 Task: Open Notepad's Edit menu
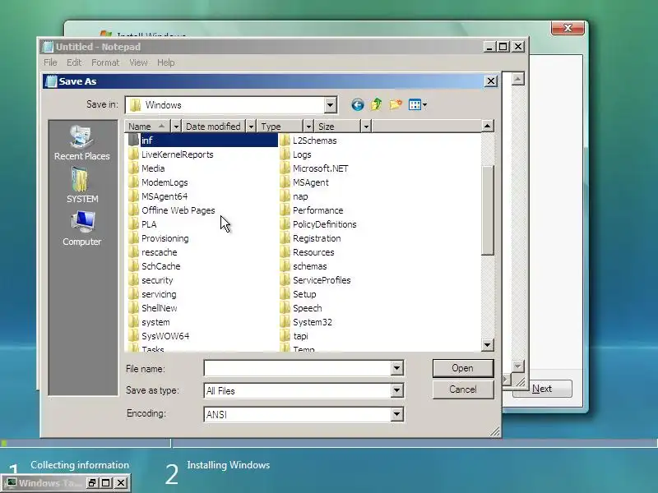pos(74,62)
